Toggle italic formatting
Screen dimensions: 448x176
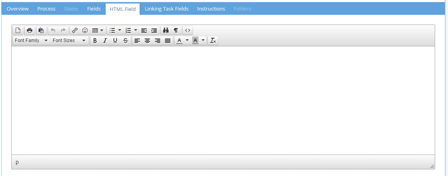pos(105,40)
